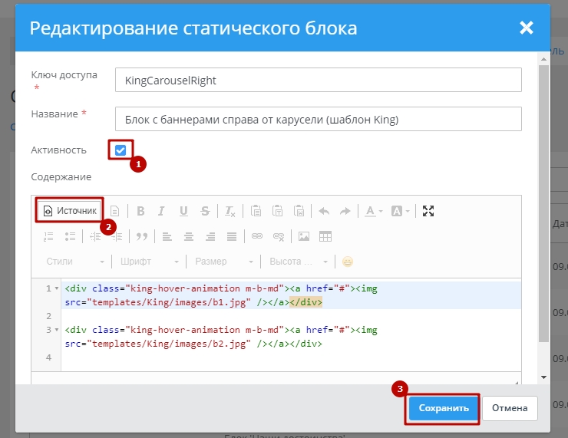Click the block quote icon

coord(141,236)
